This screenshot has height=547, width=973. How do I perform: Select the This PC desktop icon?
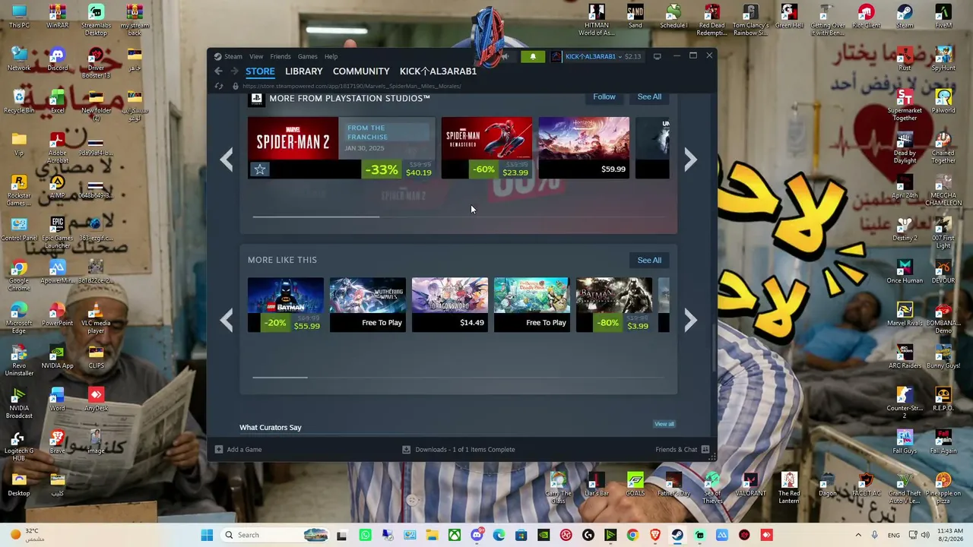tap(19, 17)
